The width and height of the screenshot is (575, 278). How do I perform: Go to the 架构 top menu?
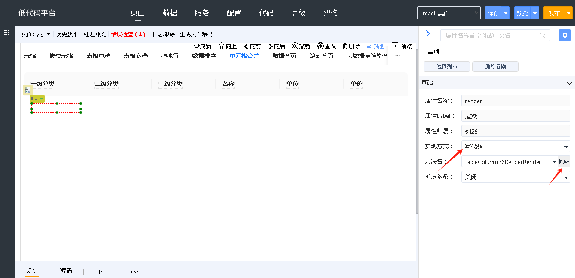(331, 13)
